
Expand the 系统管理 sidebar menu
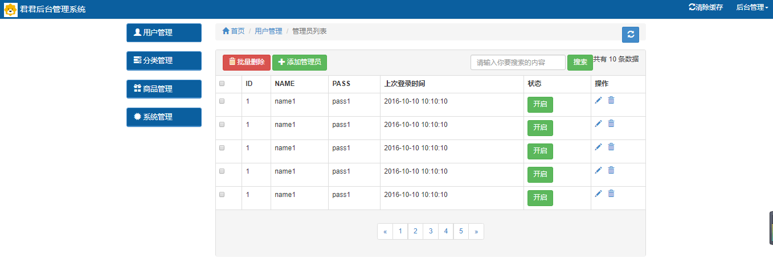tap(164, 117)
